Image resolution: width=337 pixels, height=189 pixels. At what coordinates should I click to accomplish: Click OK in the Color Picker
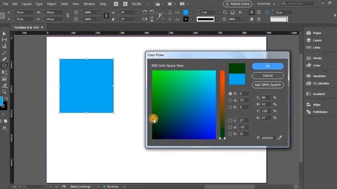(267, 66)
